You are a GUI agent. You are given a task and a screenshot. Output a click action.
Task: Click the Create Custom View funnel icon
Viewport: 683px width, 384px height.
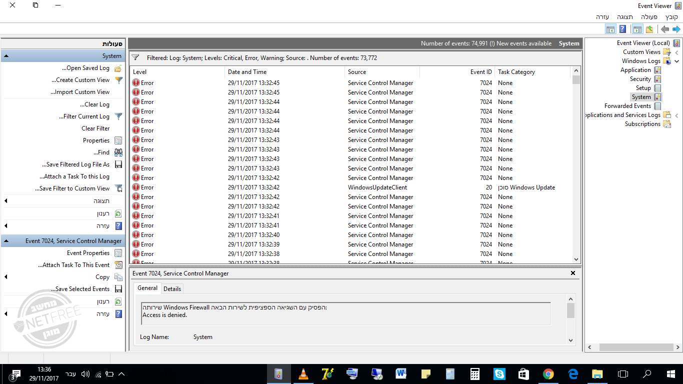coord(118,80)
